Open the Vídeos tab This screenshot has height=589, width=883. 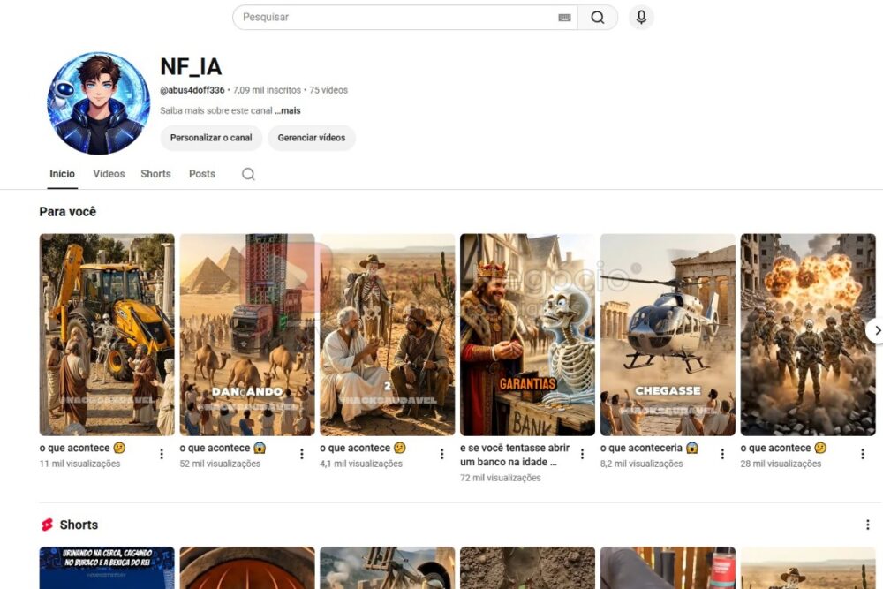tap(109, 174)
